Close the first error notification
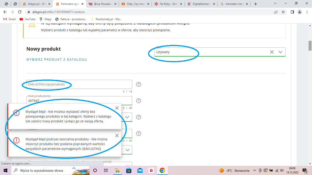Viewport: 312px width, 175px height. [117, 108]
